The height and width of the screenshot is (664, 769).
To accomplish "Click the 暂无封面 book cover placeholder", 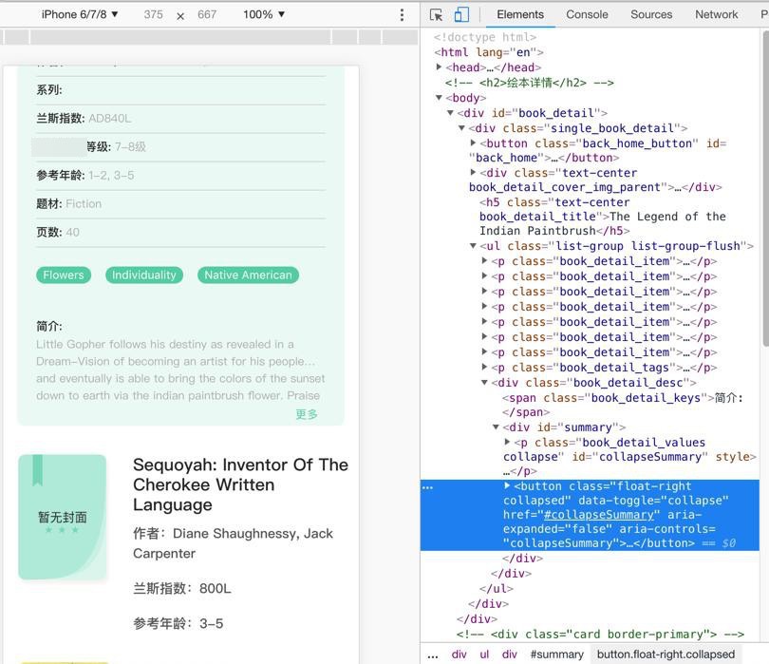I will [x=63, y=518].
